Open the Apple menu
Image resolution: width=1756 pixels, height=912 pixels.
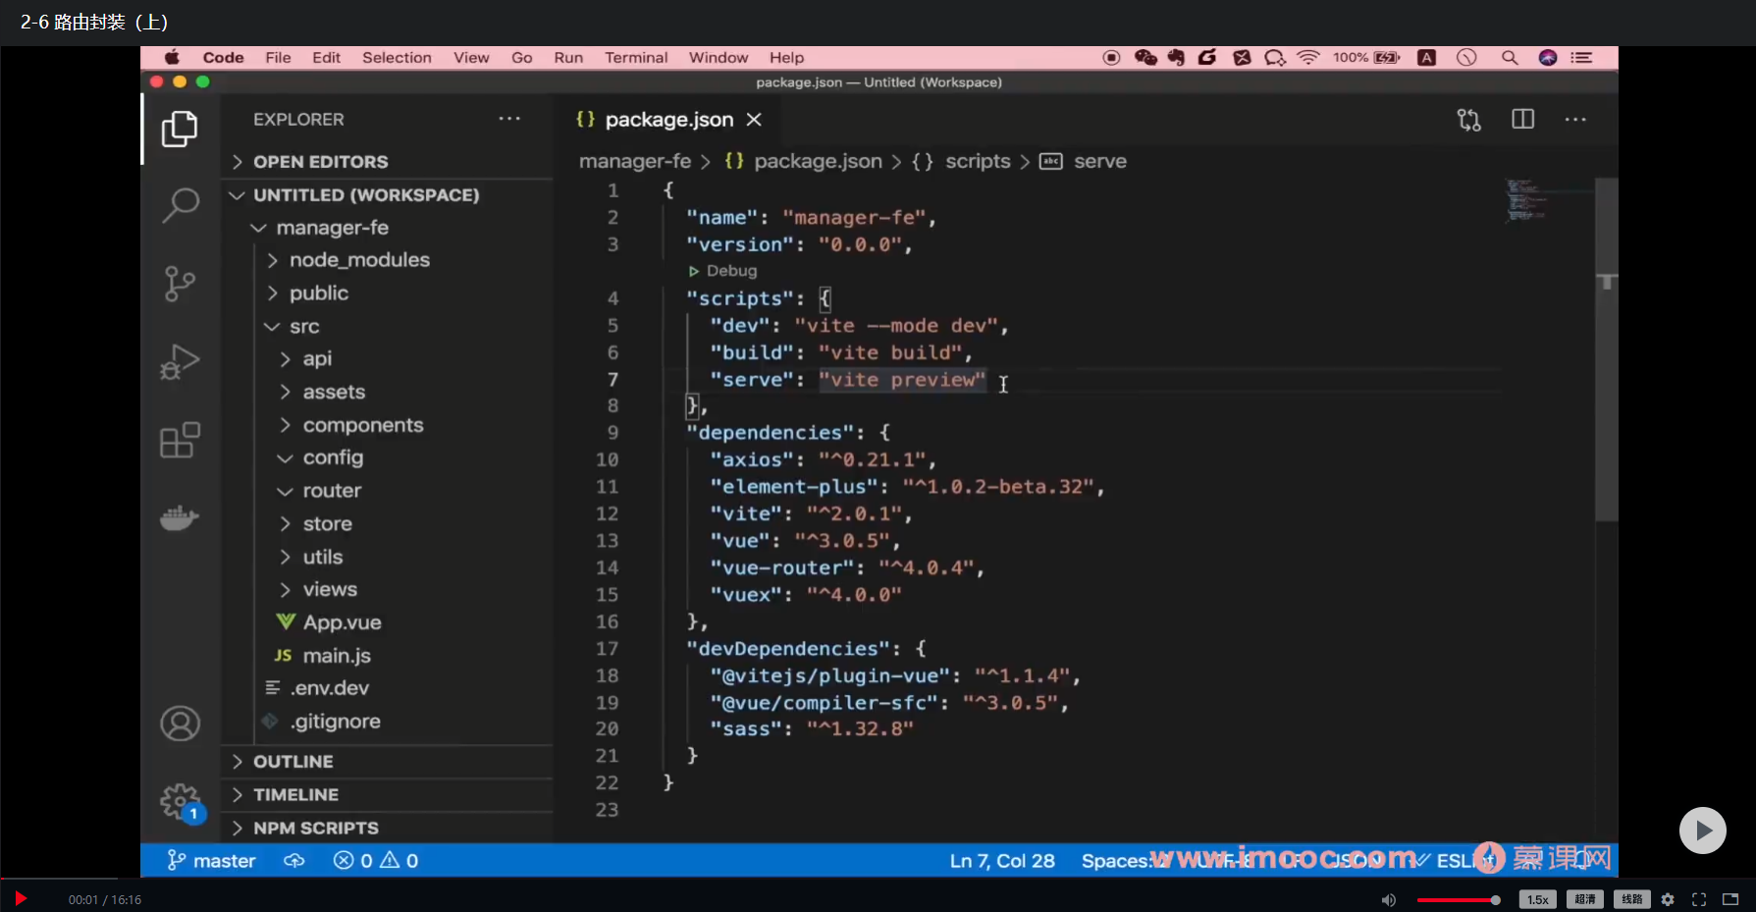(172, 58)
